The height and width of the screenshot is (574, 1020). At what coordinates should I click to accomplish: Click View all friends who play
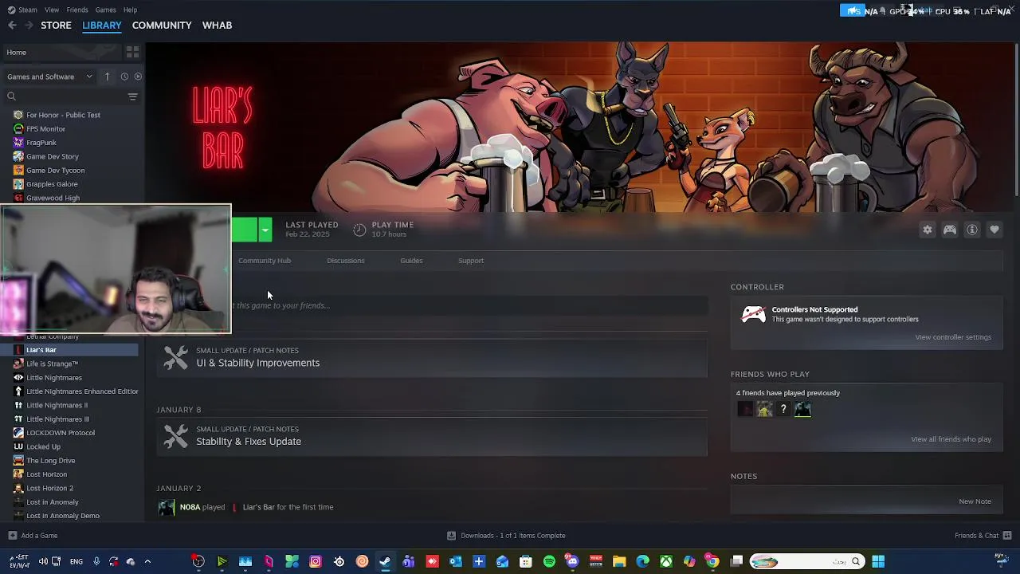[x=951, y=439]
